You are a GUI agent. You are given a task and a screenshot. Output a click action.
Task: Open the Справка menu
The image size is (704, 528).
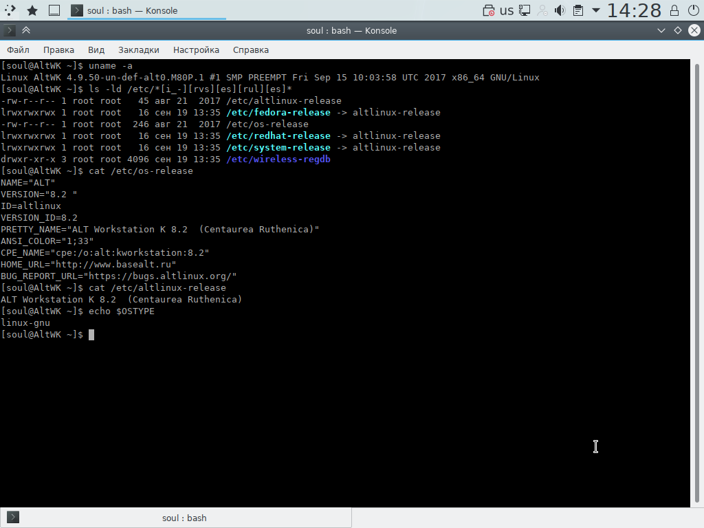coord(250,49)
